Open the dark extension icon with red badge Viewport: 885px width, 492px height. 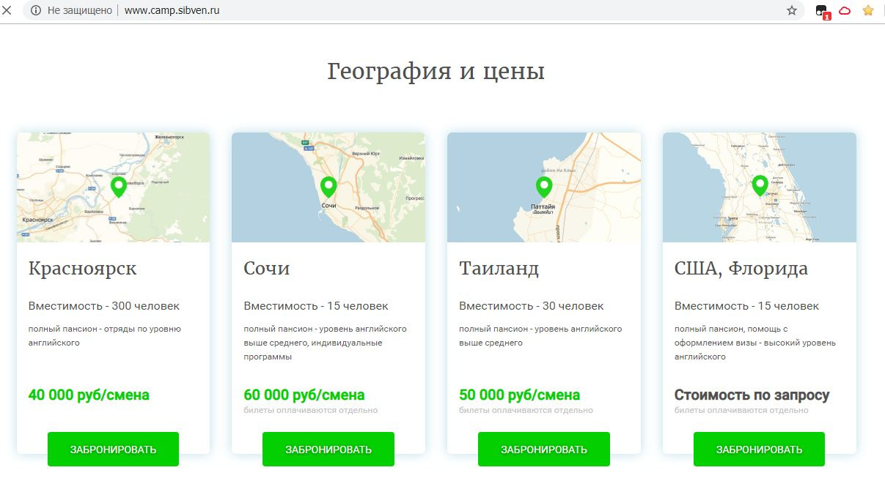pyautogui.click(x=823, y=11)
